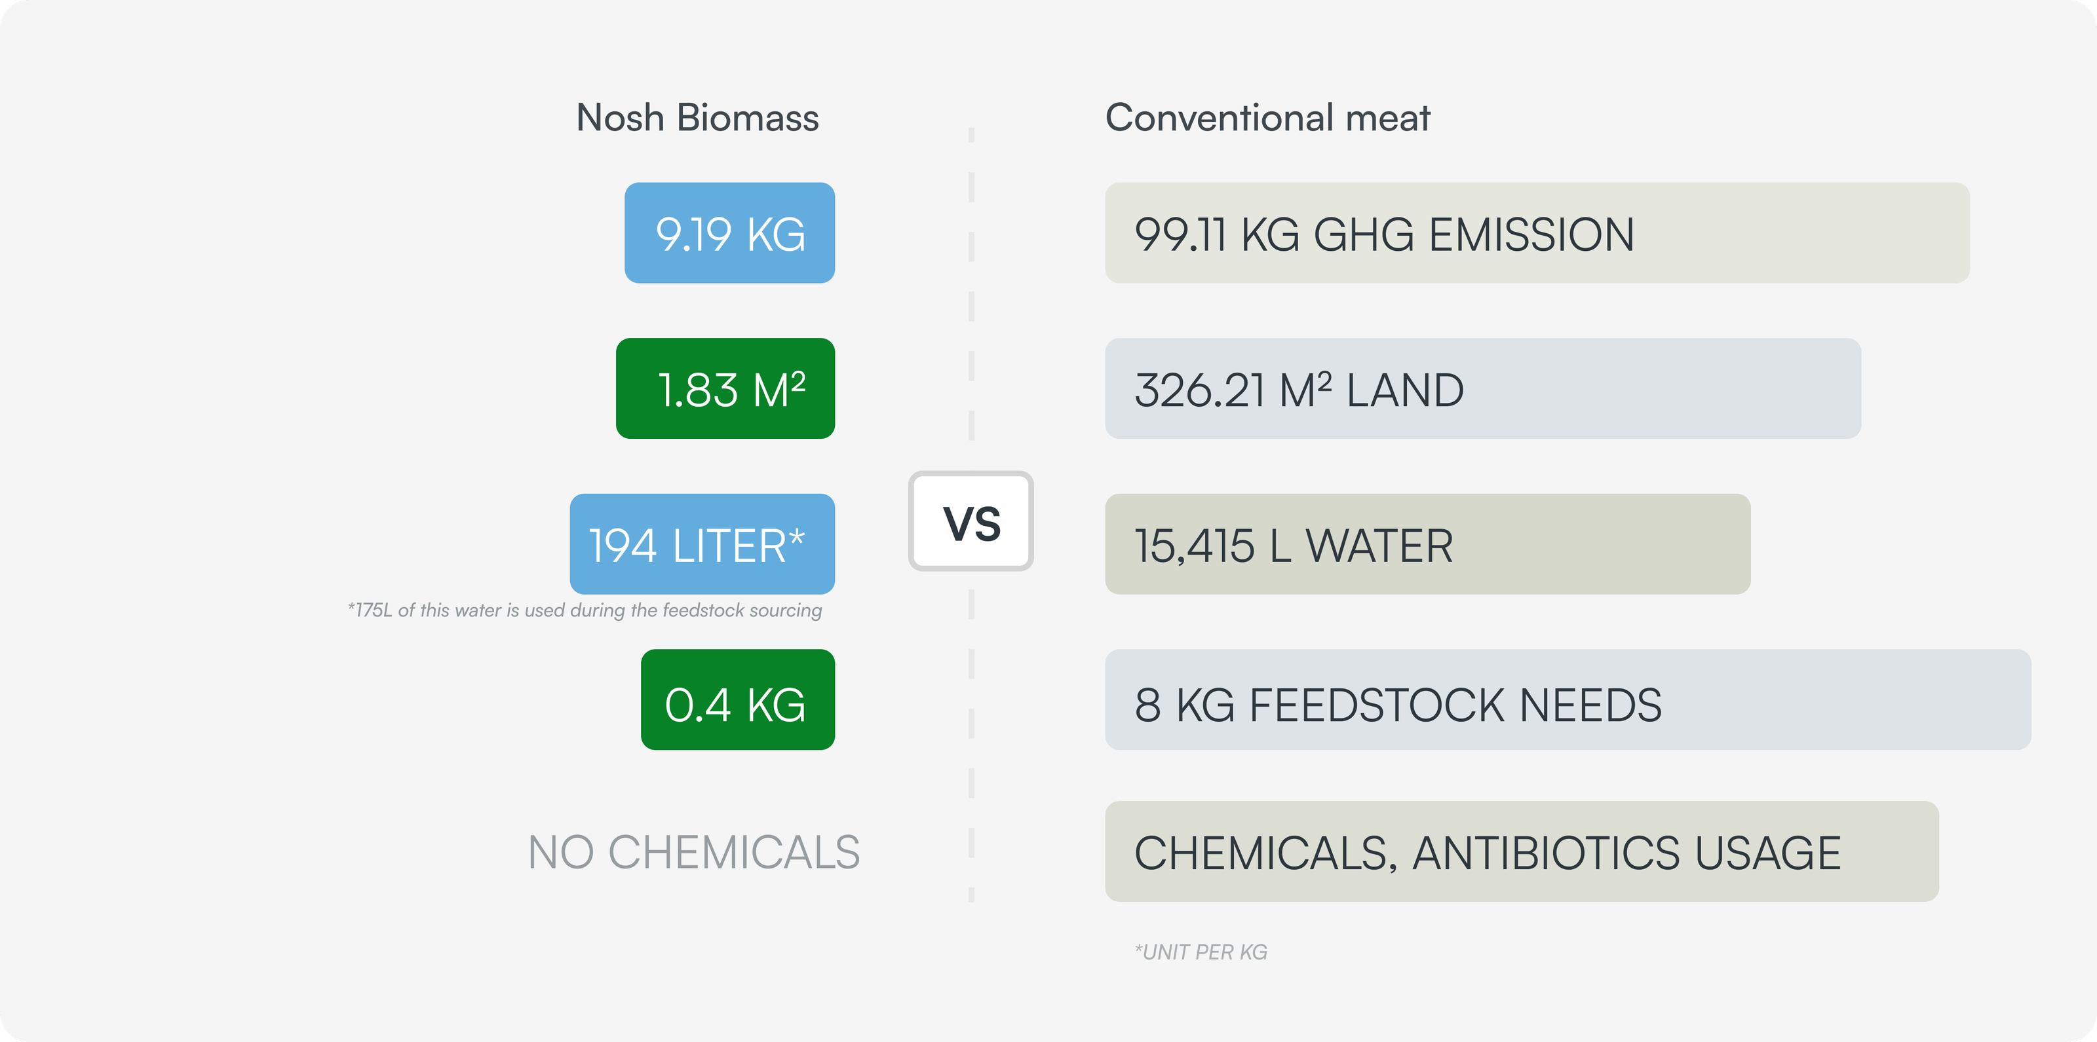This screenshot has width=2097, height=1042.
Task: Click the 1.83 M² green box
Action: coord(725,389)
